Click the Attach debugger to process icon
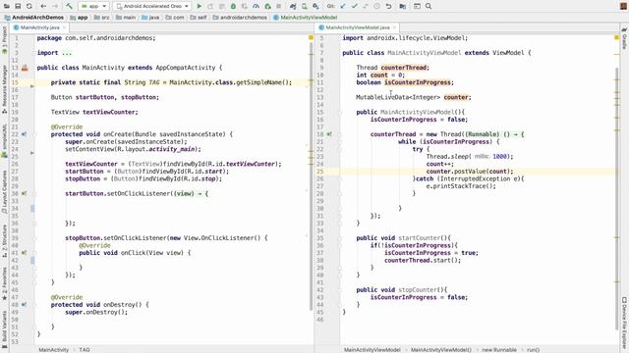 [267, 6]
